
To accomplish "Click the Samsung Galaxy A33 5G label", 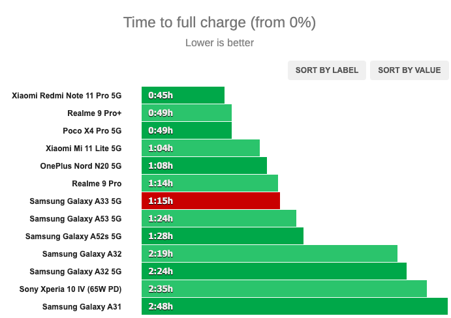I will pos(75,201).
